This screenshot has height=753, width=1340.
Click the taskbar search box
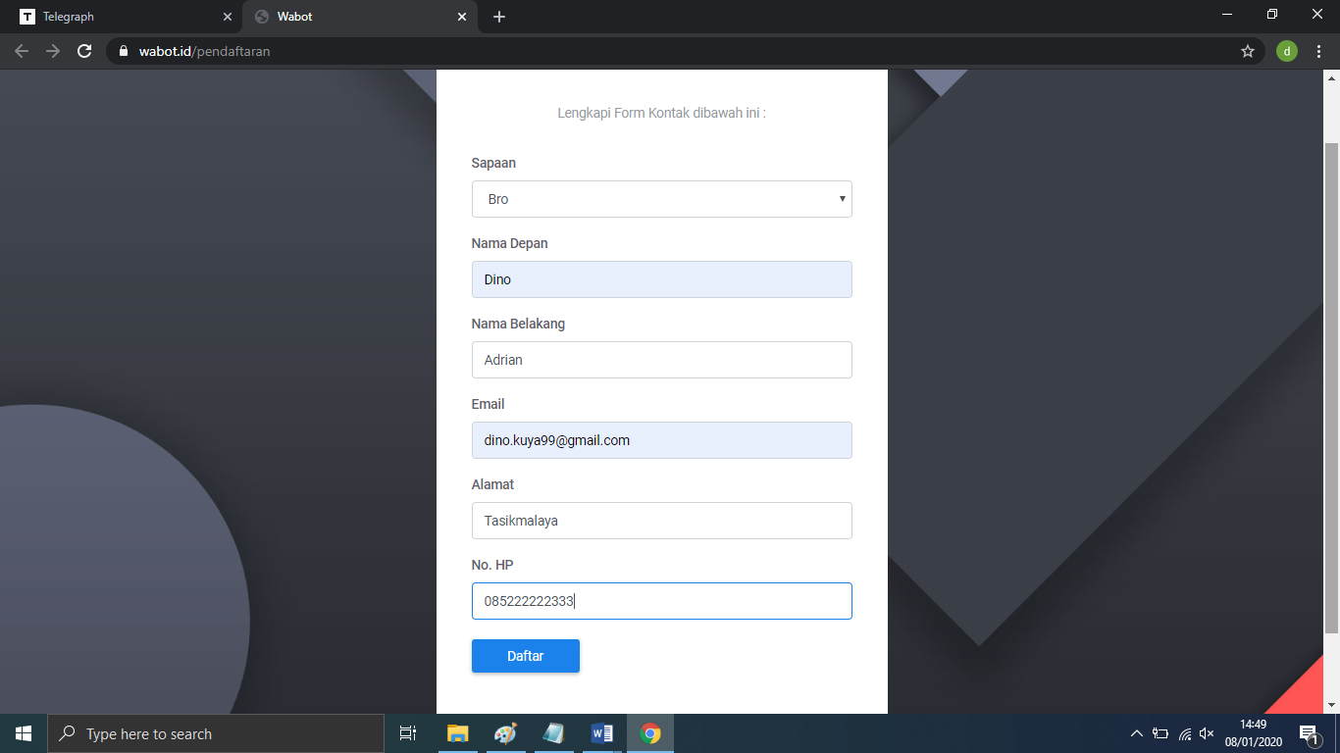tap(216, 733)
